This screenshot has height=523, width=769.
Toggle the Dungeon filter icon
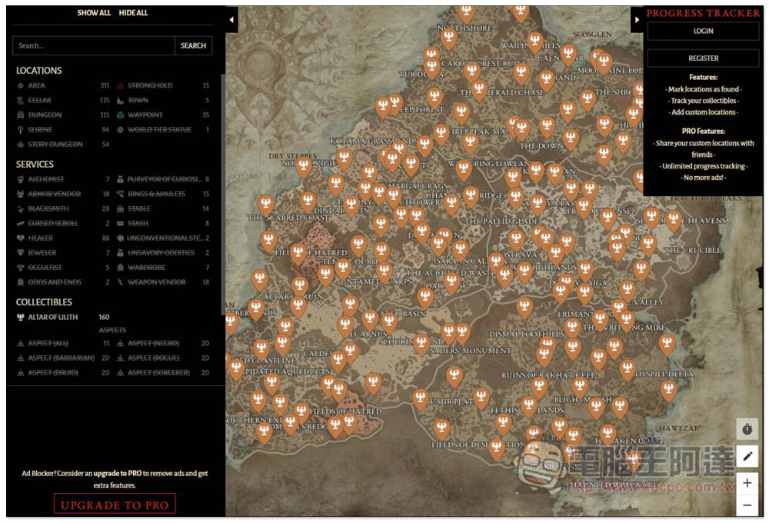point(20,115)
